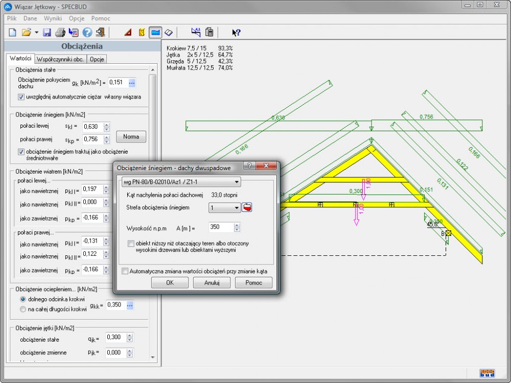Open the Poland snow zone map icon
This screenshot has width=511, height=383.
(x=248, y=208)
